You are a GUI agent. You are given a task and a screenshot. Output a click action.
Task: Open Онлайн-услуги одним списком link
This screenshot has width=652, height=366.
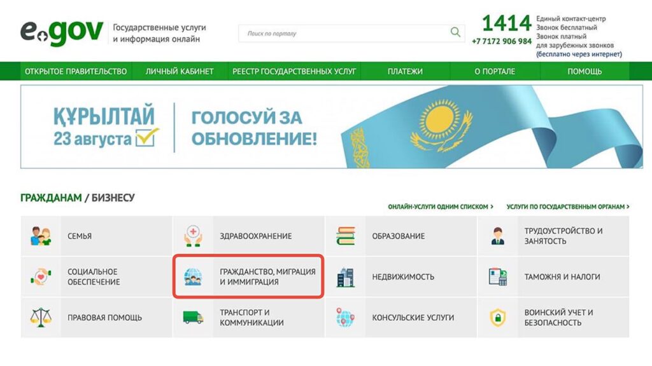(x=441, y=207)
